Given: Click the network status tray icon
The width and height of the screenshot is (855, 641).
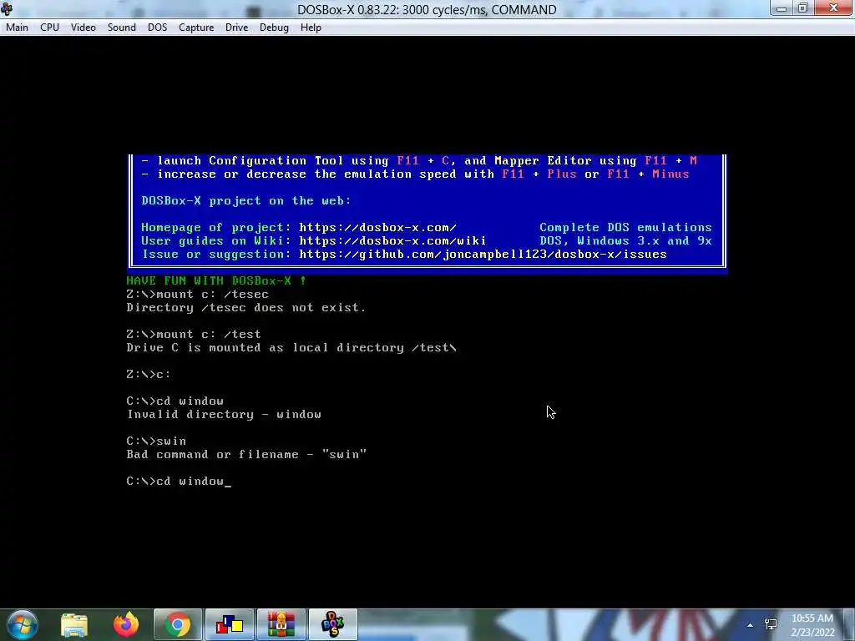Looking at the screenshot, I should [x=771, y=624].
